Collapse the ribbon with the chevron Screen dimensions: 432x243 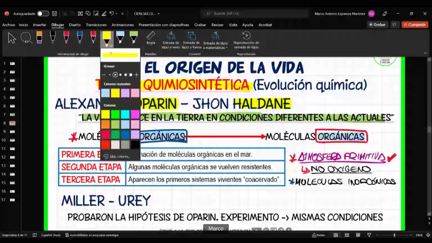pos(425,53)
